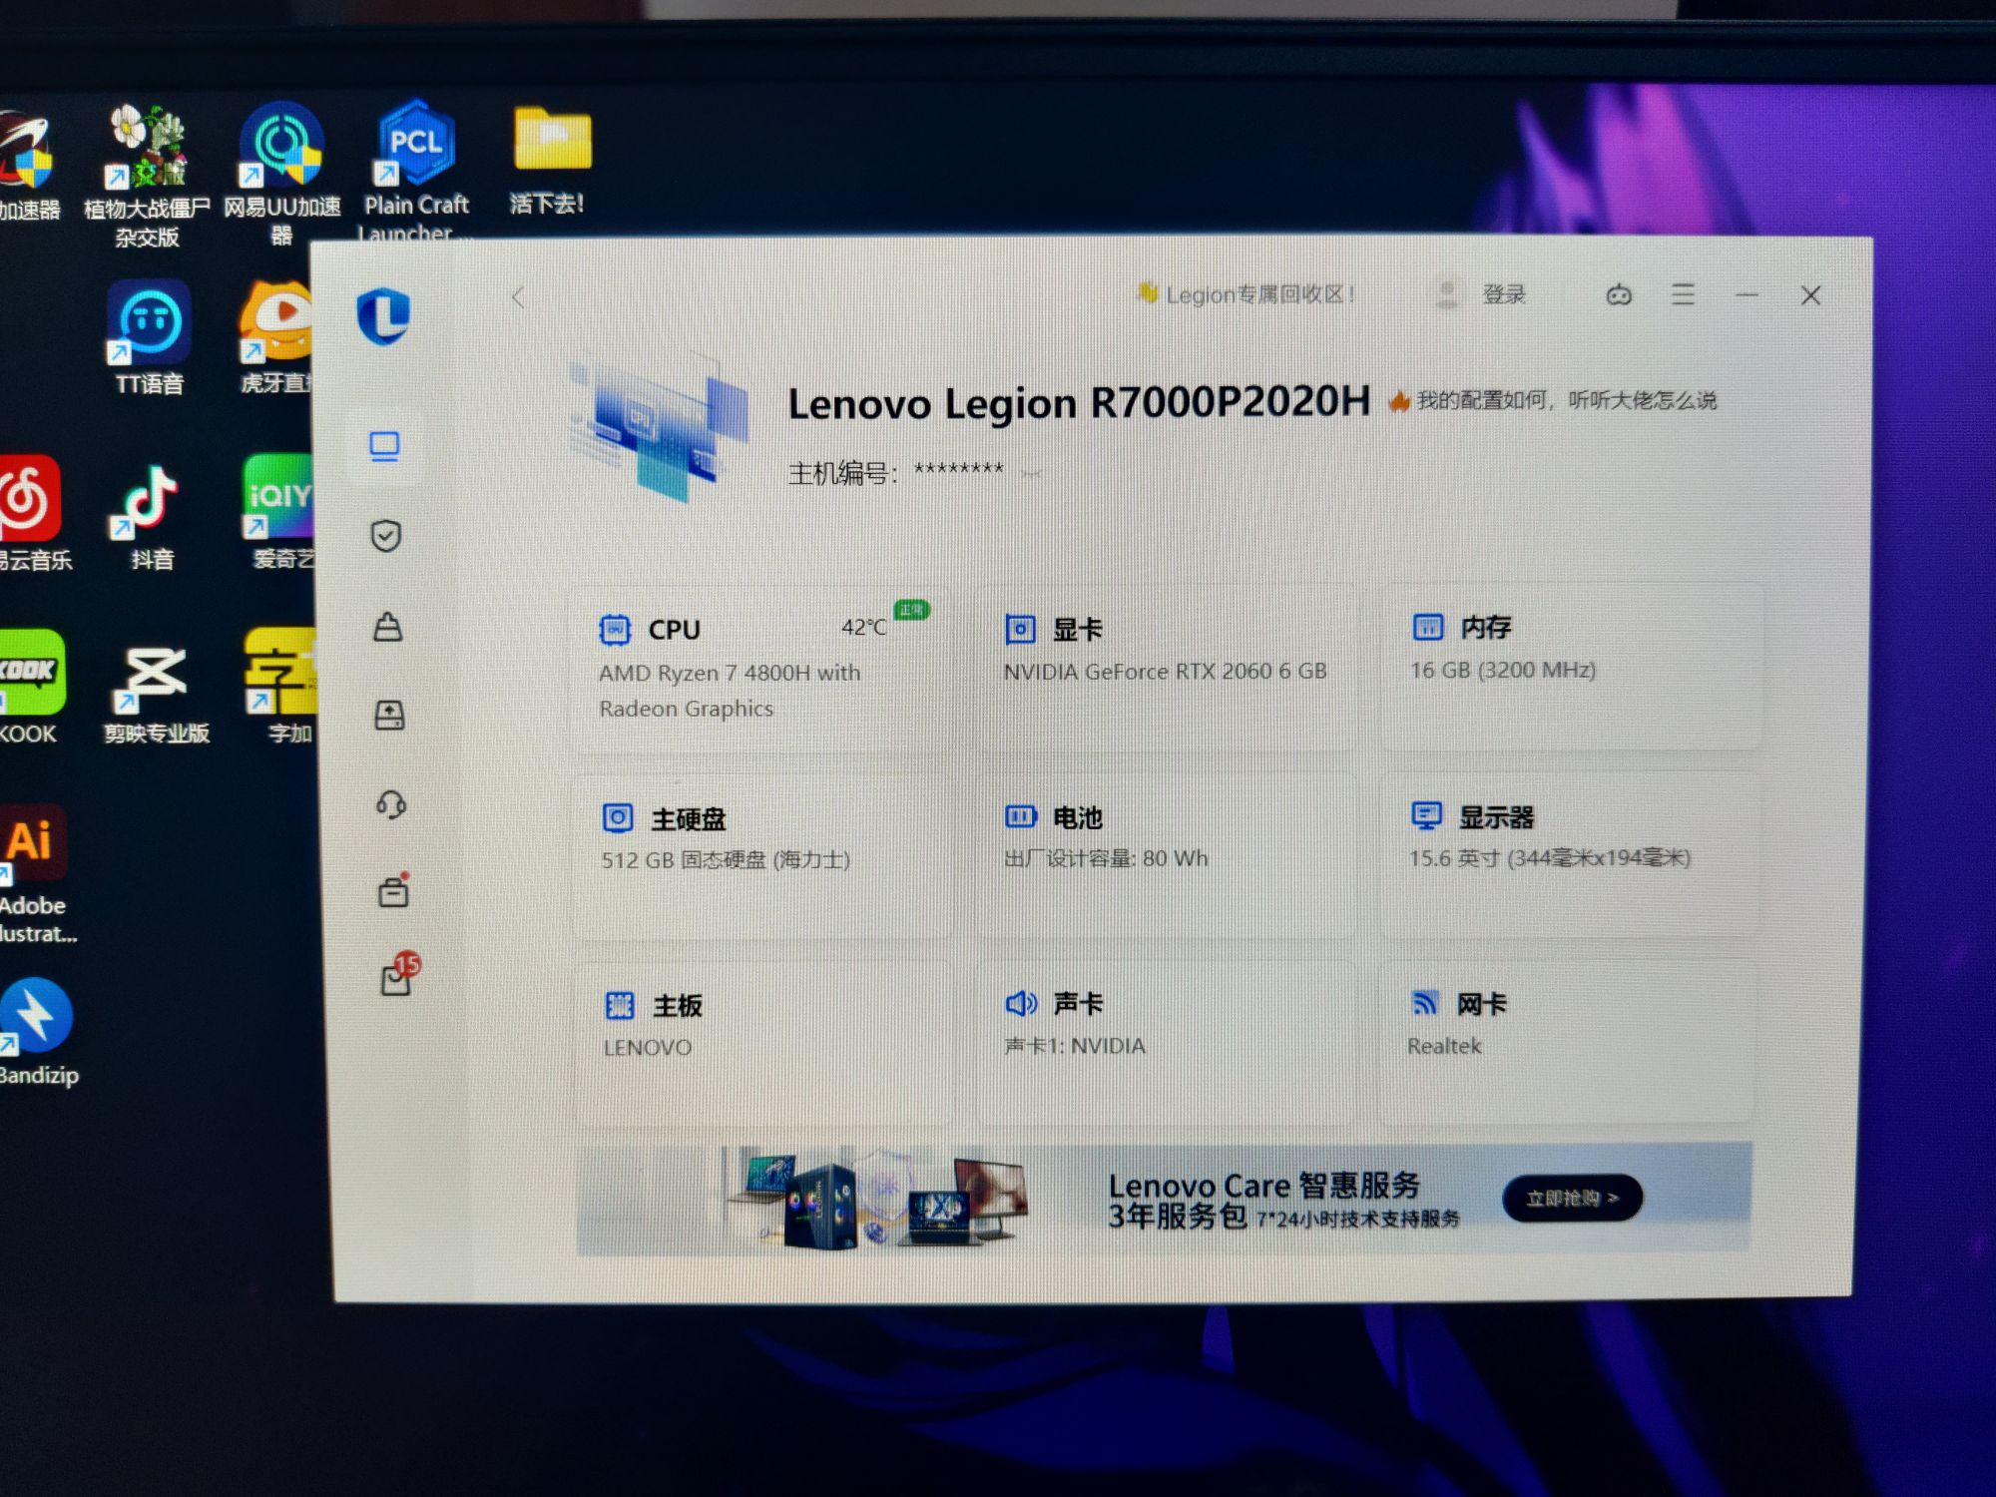Open the driver management disk sidebar icon
Screen dimensions: 1996x1497
coord(389,715)
